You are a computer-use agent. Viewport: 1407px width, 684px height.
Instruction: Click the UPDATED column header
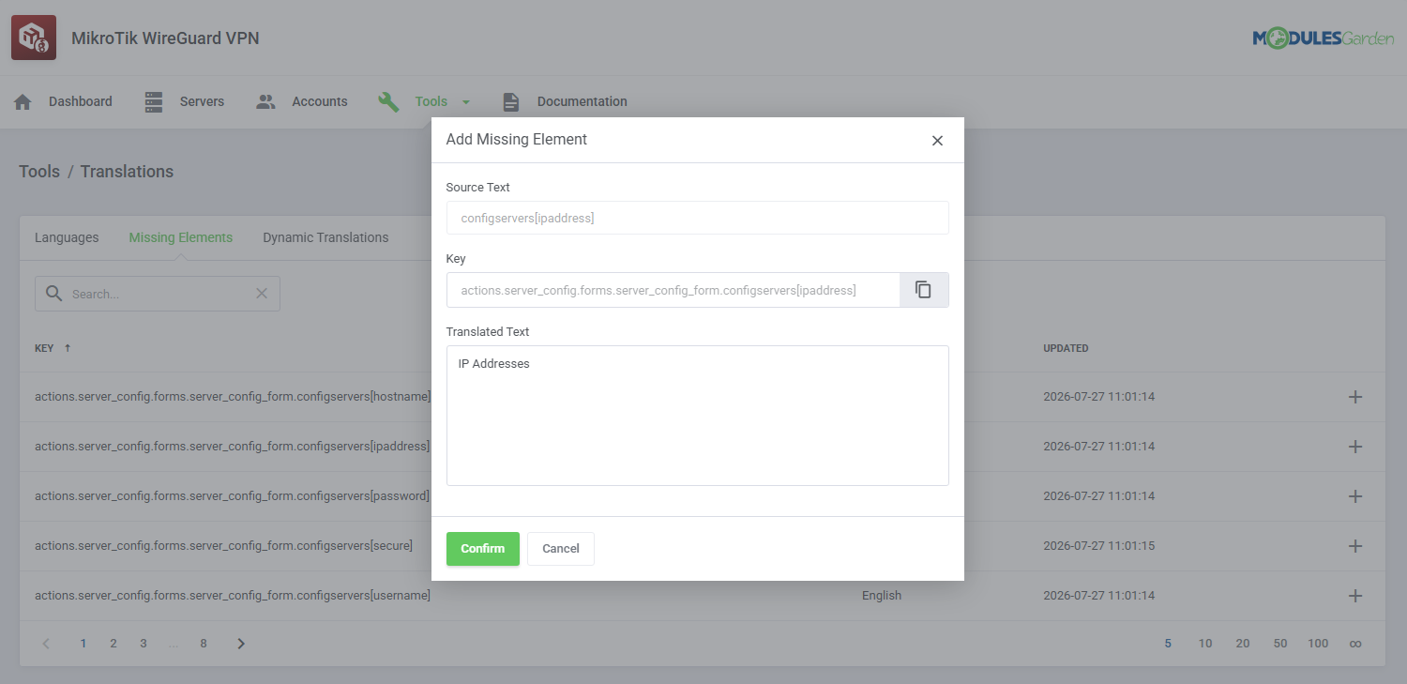[1066, 348]
